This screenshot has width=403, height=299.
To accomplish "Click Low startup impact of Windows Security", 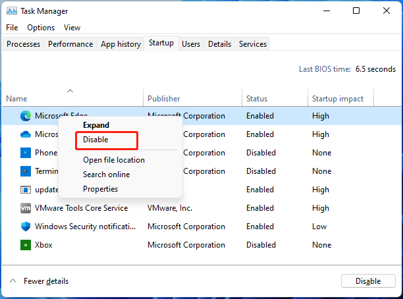I will pyautogui.click(x=319, y=227).
